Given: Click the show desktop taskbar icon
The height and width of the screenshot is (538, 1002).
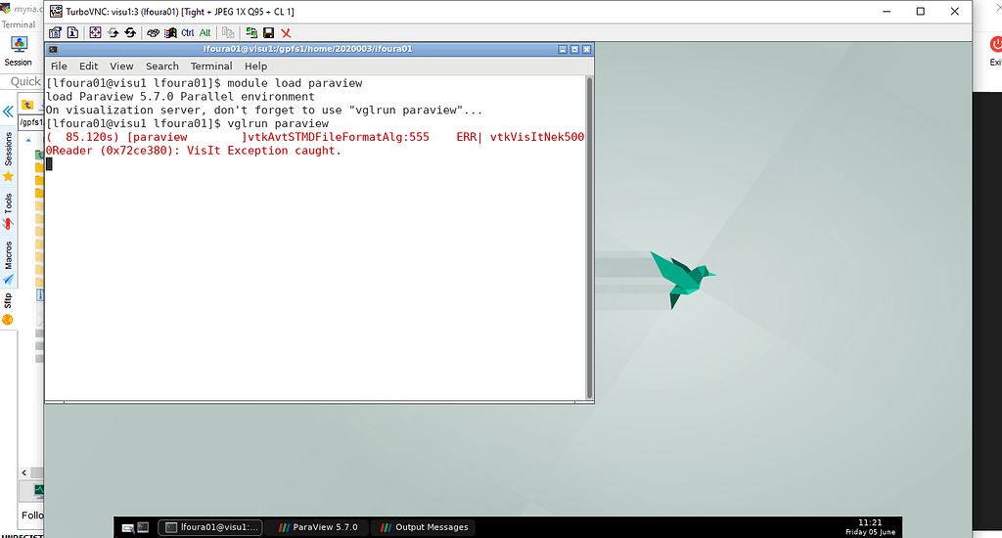Looking at the screenshot, I should click(x=128, y=528).
